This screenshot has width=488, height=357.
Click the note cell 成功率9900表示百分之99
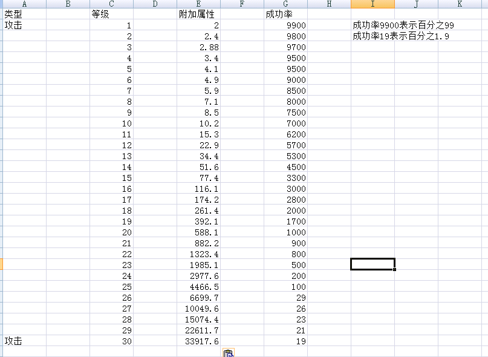[x=403, y=25]
